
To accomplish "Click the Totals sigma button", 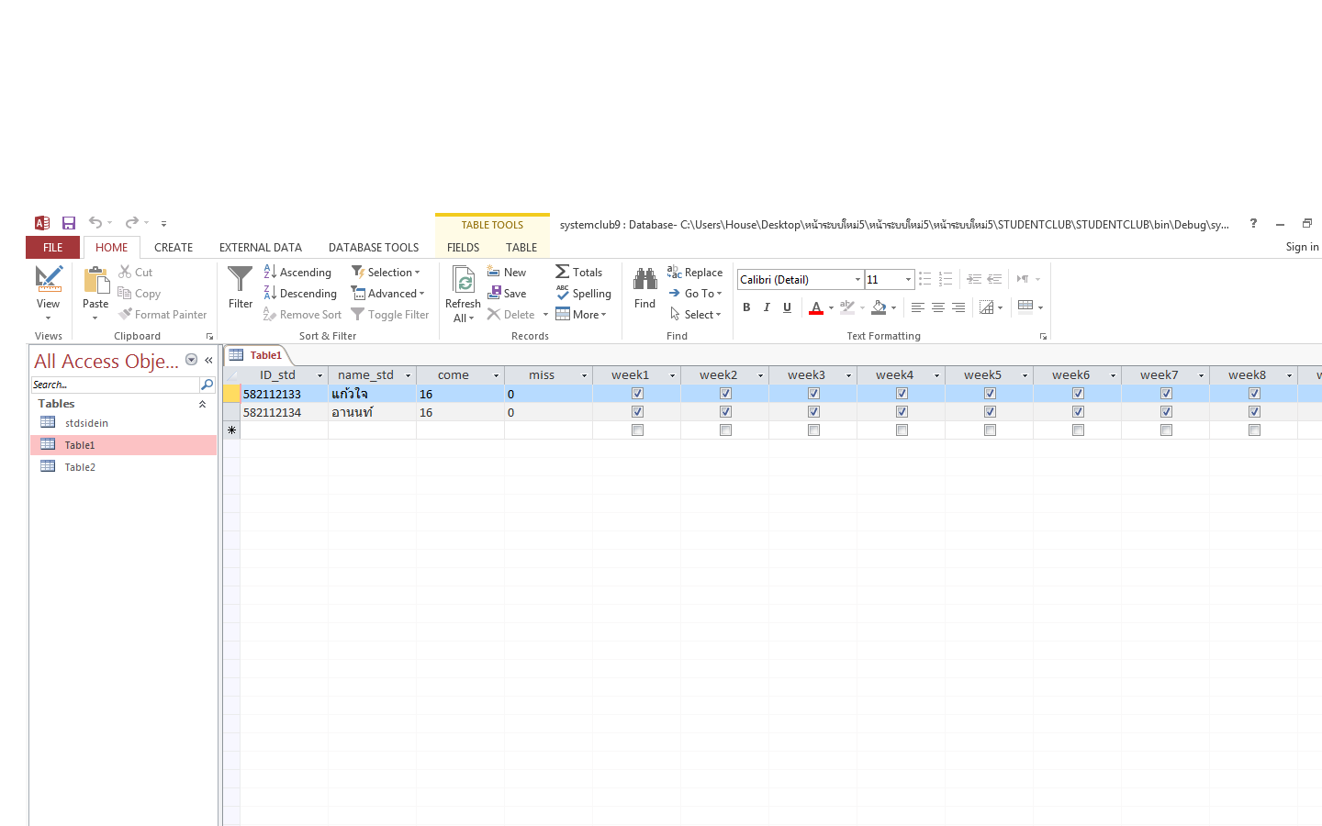I will (x=579, y=273).
